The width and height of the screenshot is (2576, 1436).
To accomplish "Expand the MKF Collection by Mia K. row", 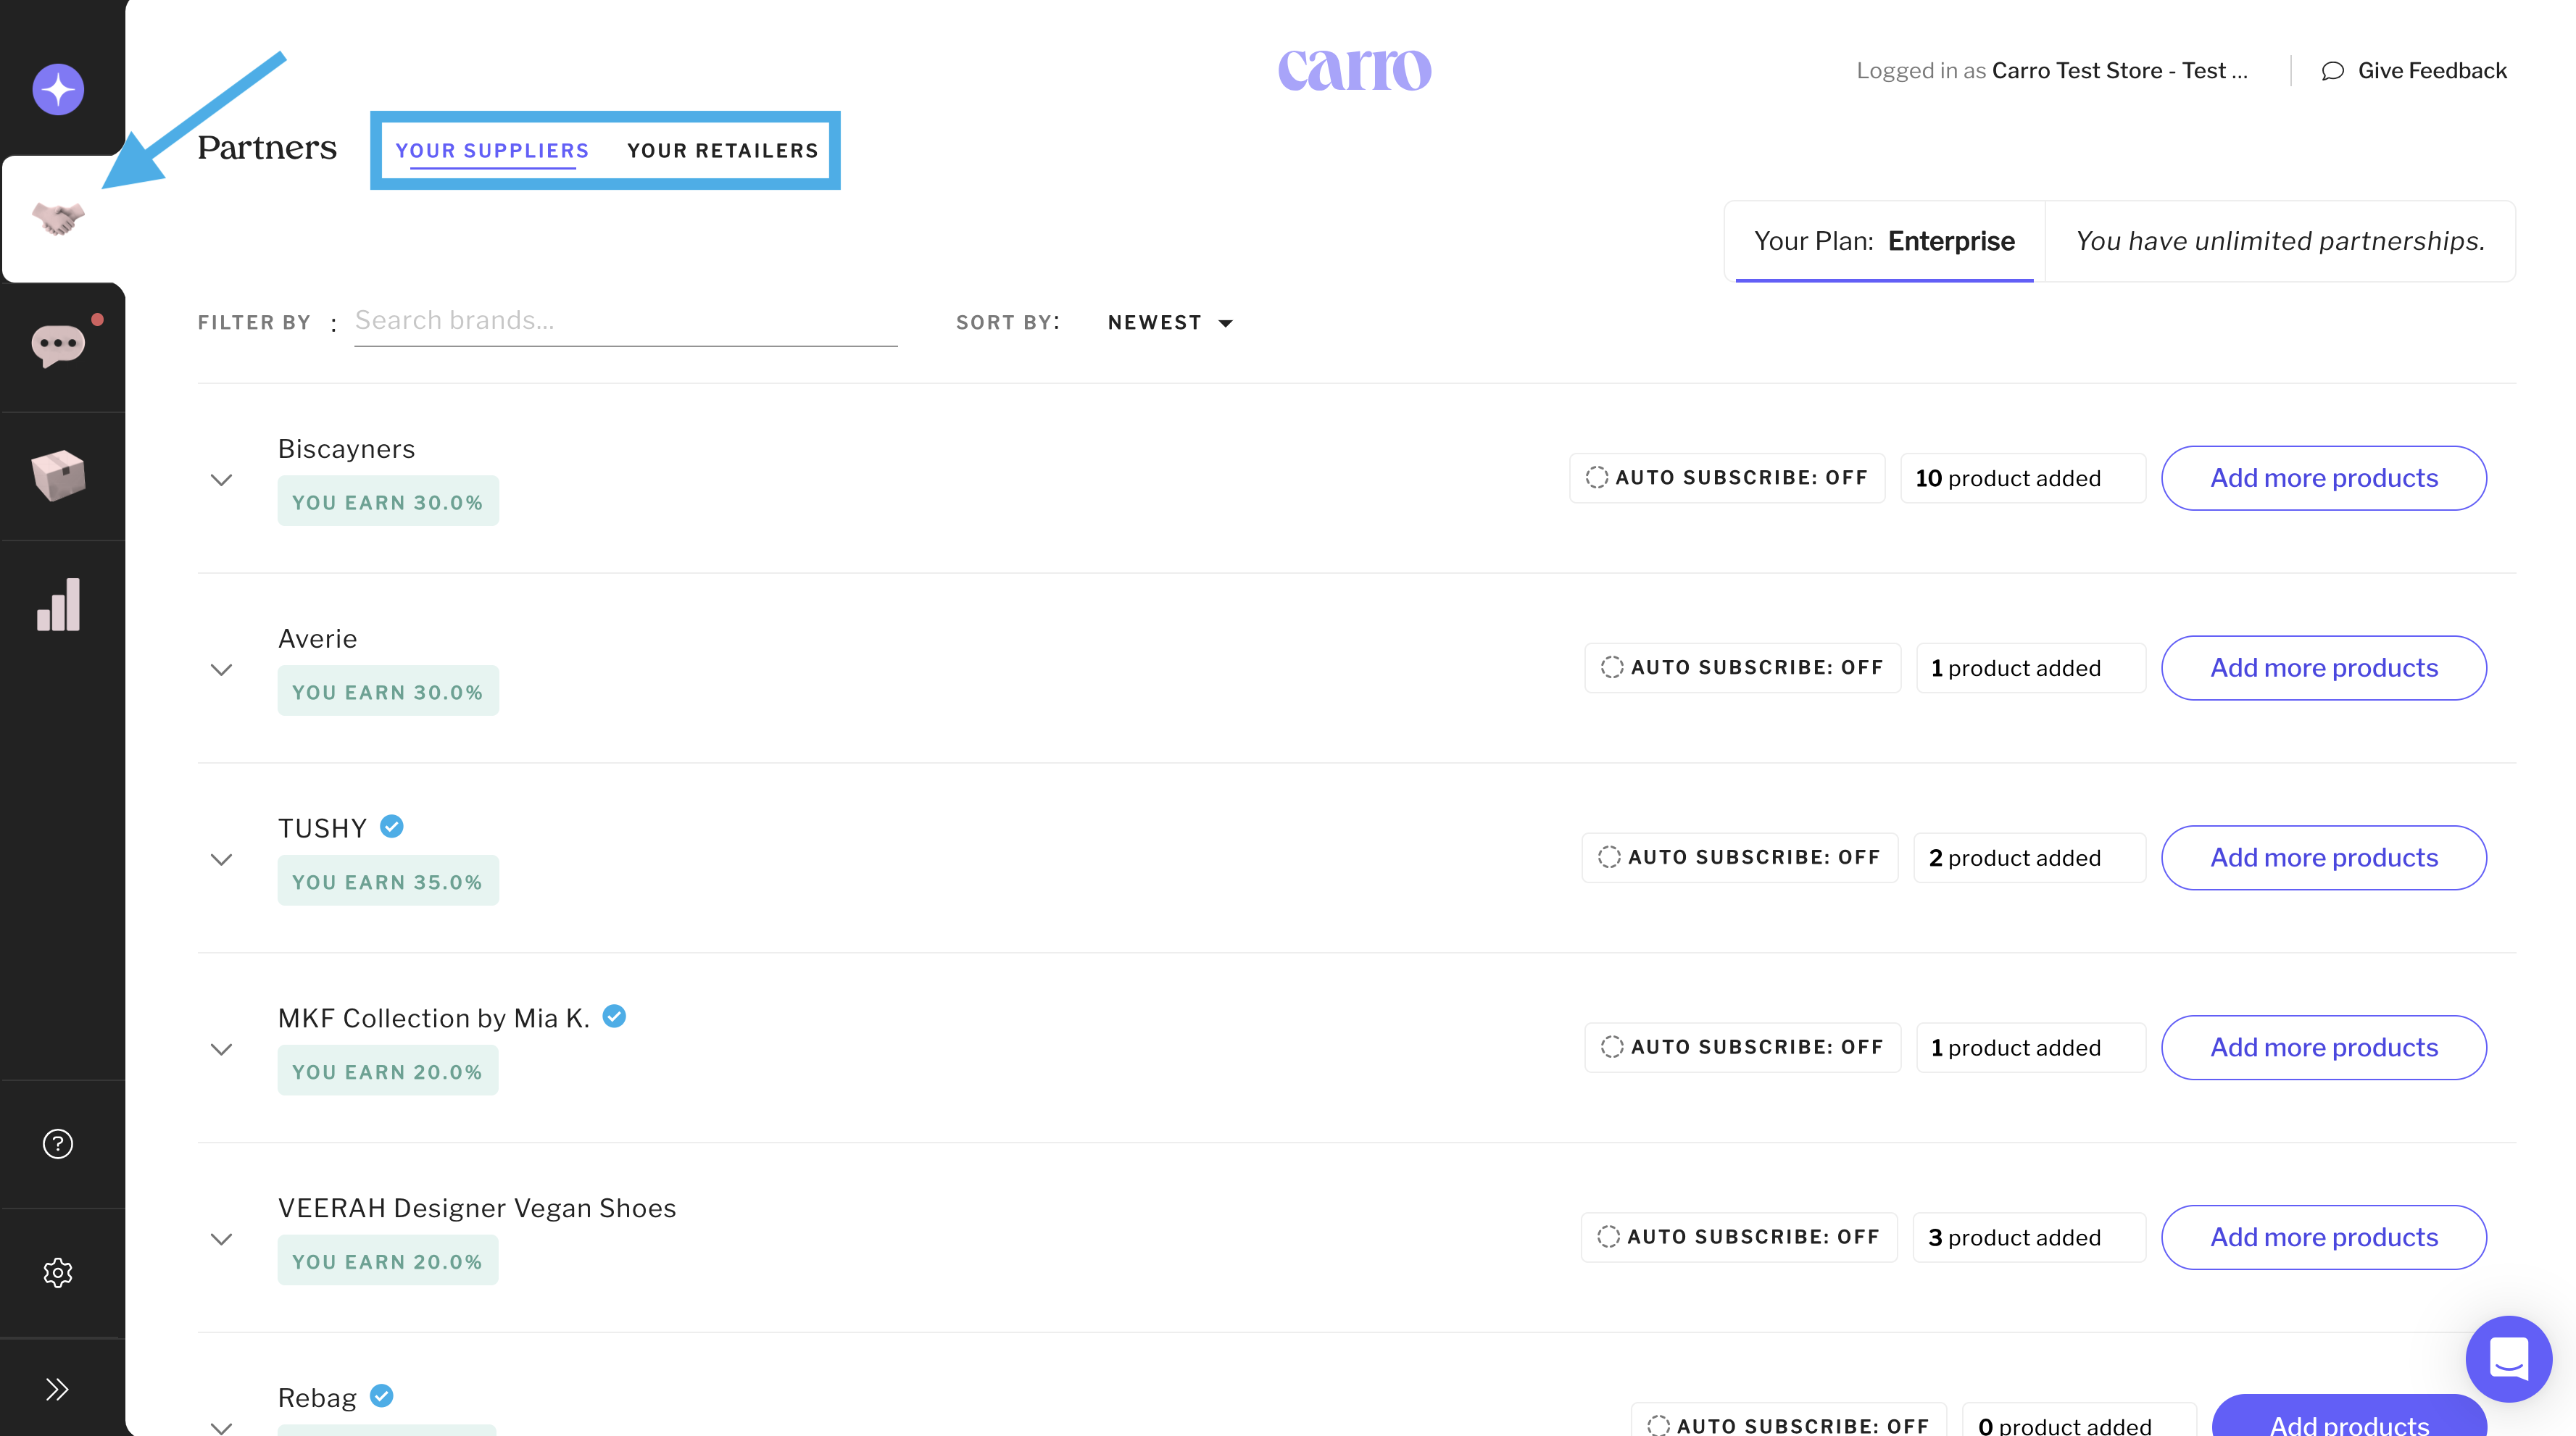I will (x=222, y=1049).
